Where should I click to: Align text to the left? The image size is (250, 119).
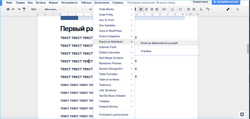141,9
